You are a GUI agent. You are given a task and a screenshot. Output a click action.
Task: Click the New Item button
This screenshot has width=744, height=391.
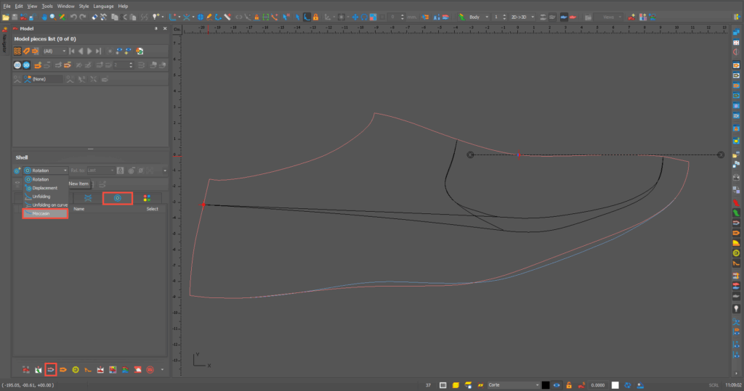[78, 184]
